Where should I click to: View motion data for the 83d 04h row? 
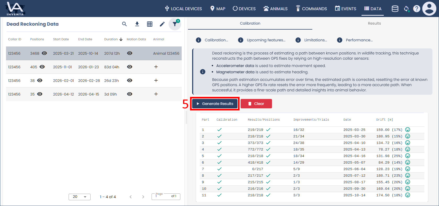coord(130,67)
